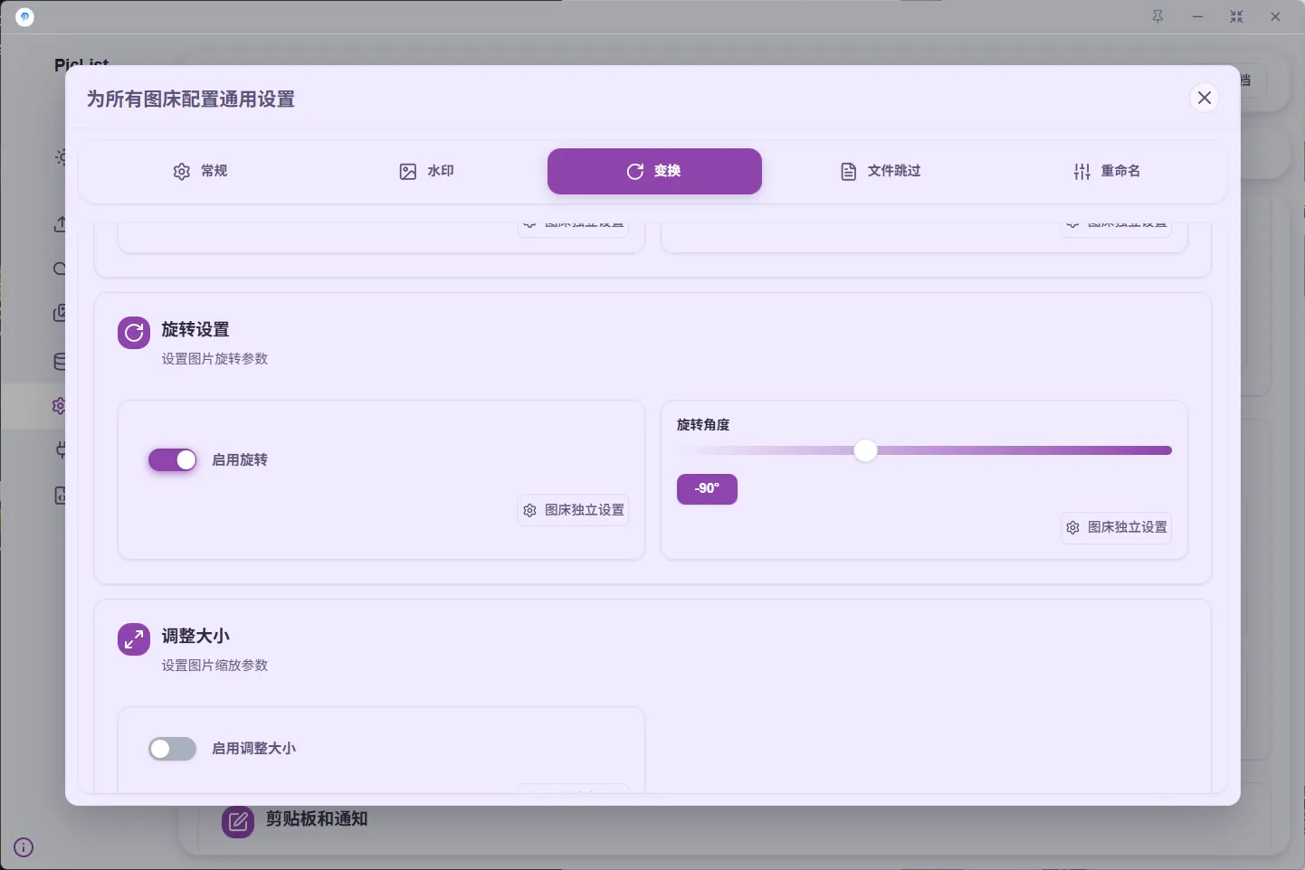
Task: Minimize the PicList window
Action: point(1197,16)
